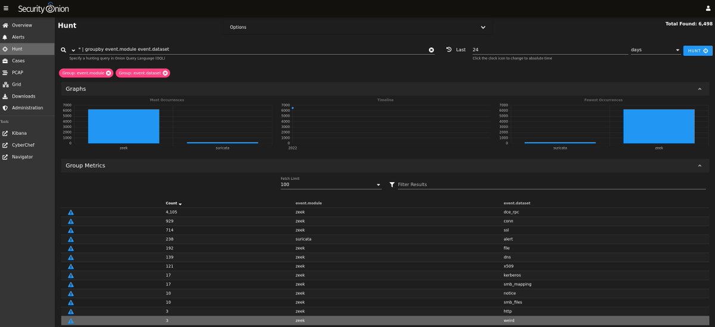This screenshot has height=327, width=715.
Task: Remove the Group: event.dataset chip
Action: point(166,73)
